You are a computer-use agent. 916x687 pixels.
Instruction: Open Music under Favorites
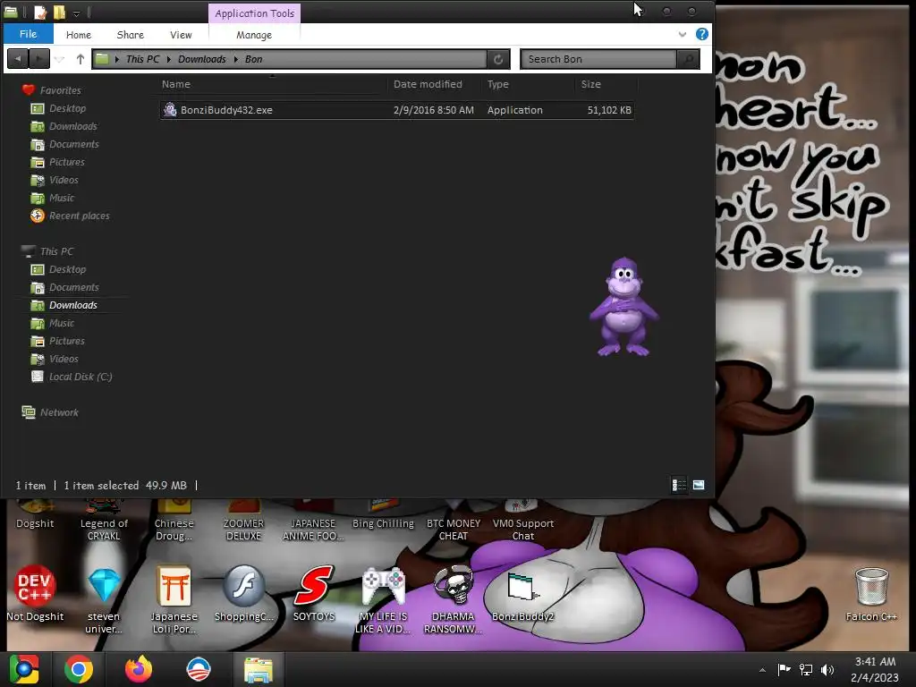coord(62,198)
